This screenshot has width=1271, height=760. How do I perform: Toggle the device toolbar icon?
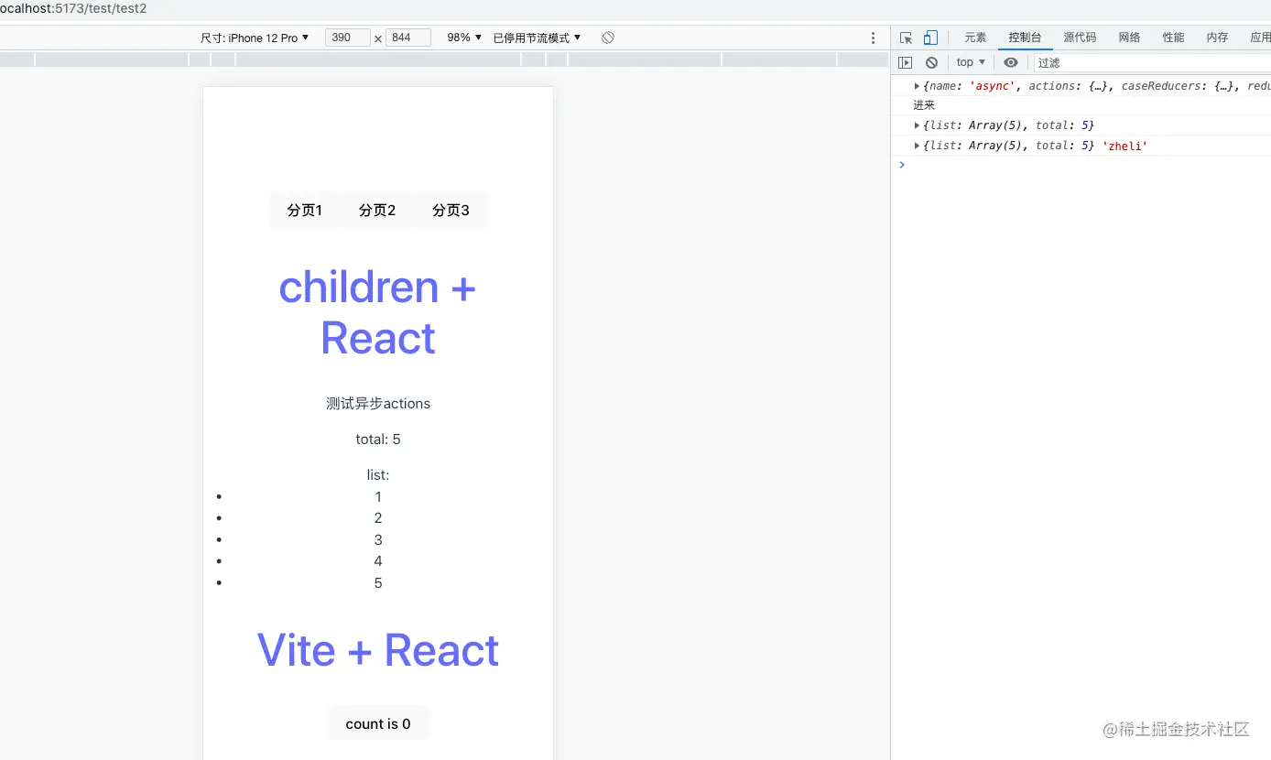point(930,38)
